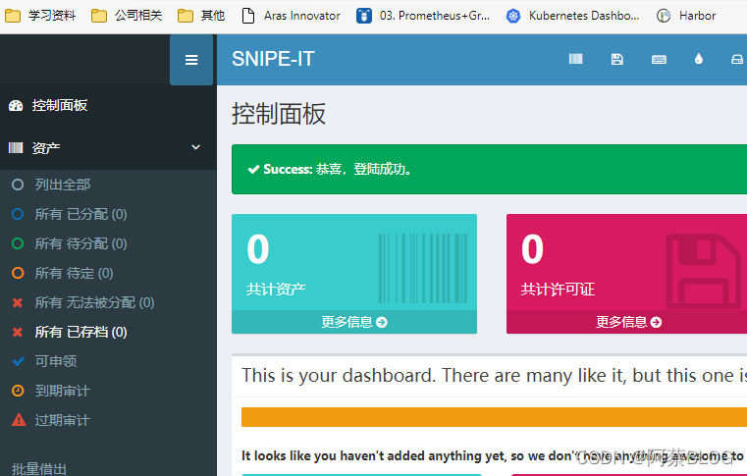Toggle sidebar with the hamburger menu button
This screenshot has width=747, height=476.
tap(191, 60)
